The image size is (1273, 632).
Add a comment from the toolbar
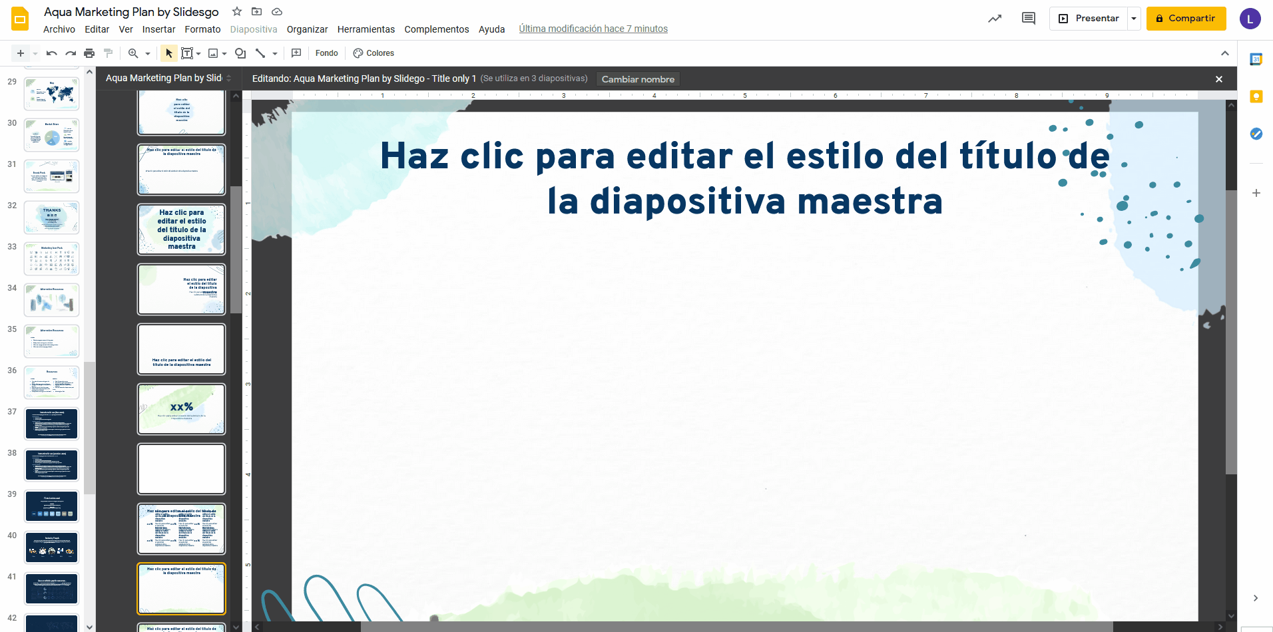click(296, 53)
